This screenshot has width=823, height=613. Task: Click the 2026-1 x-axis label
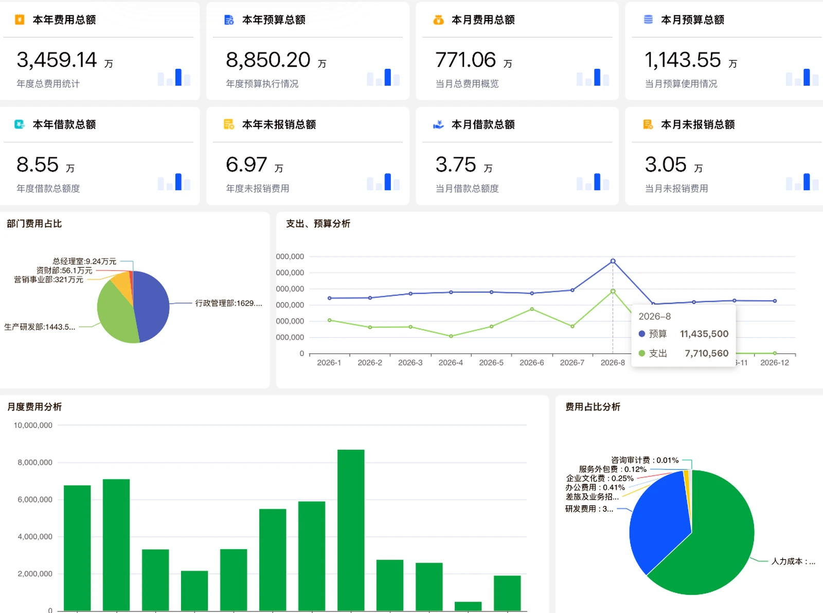pyautogui.click(x=329, y=363)
